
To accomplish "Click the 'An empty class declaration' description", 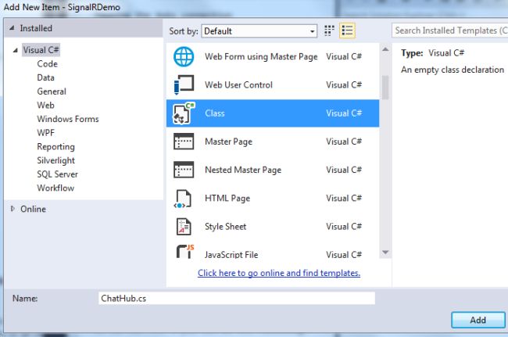I will (453, 70).
